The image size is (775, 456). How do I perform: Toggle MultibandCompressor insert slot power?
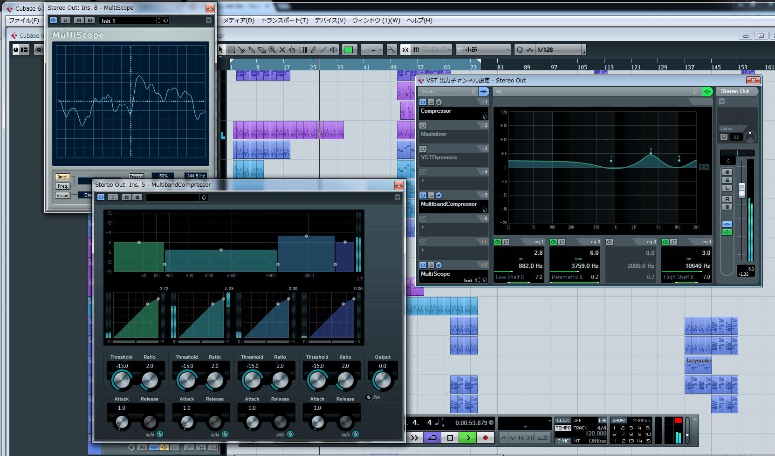(x=423, y=195)
